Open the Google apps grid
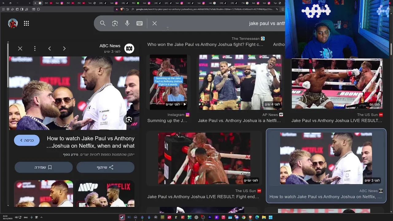This screenshot has width=393, height=221. 26,23
